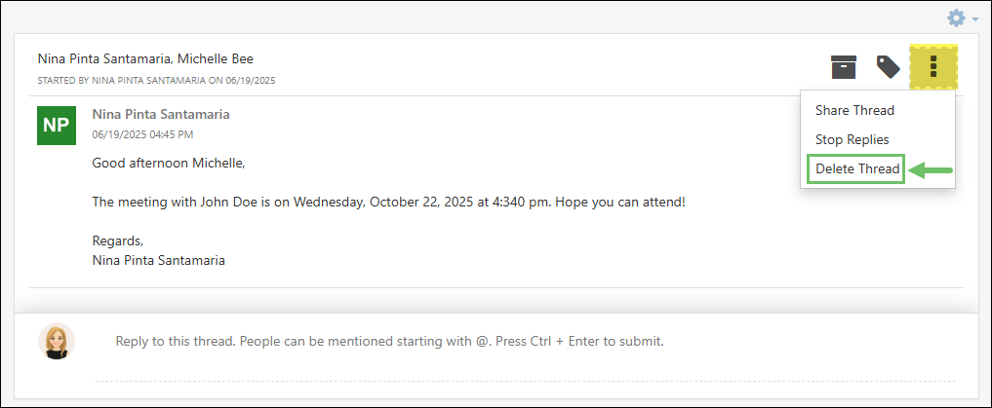Click the signature name below 'Regards,'
Screen dimensions: 992x408
coord(158,260)
